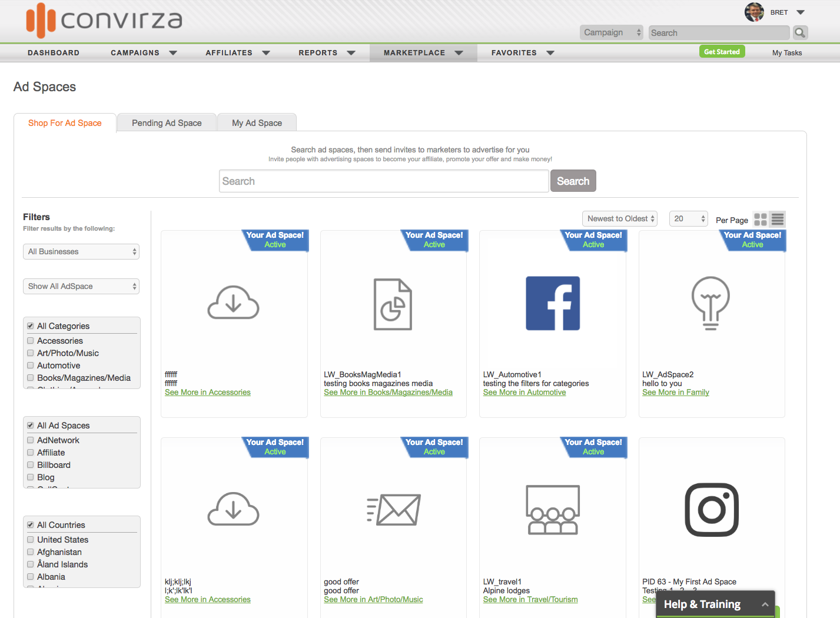Open the BRET user menu arrow
Viewport: 840px width, 618px height.
tap(801, 12)
